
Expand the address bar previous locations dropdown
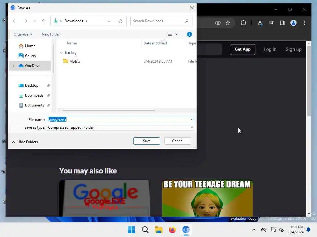click(109, 21)
